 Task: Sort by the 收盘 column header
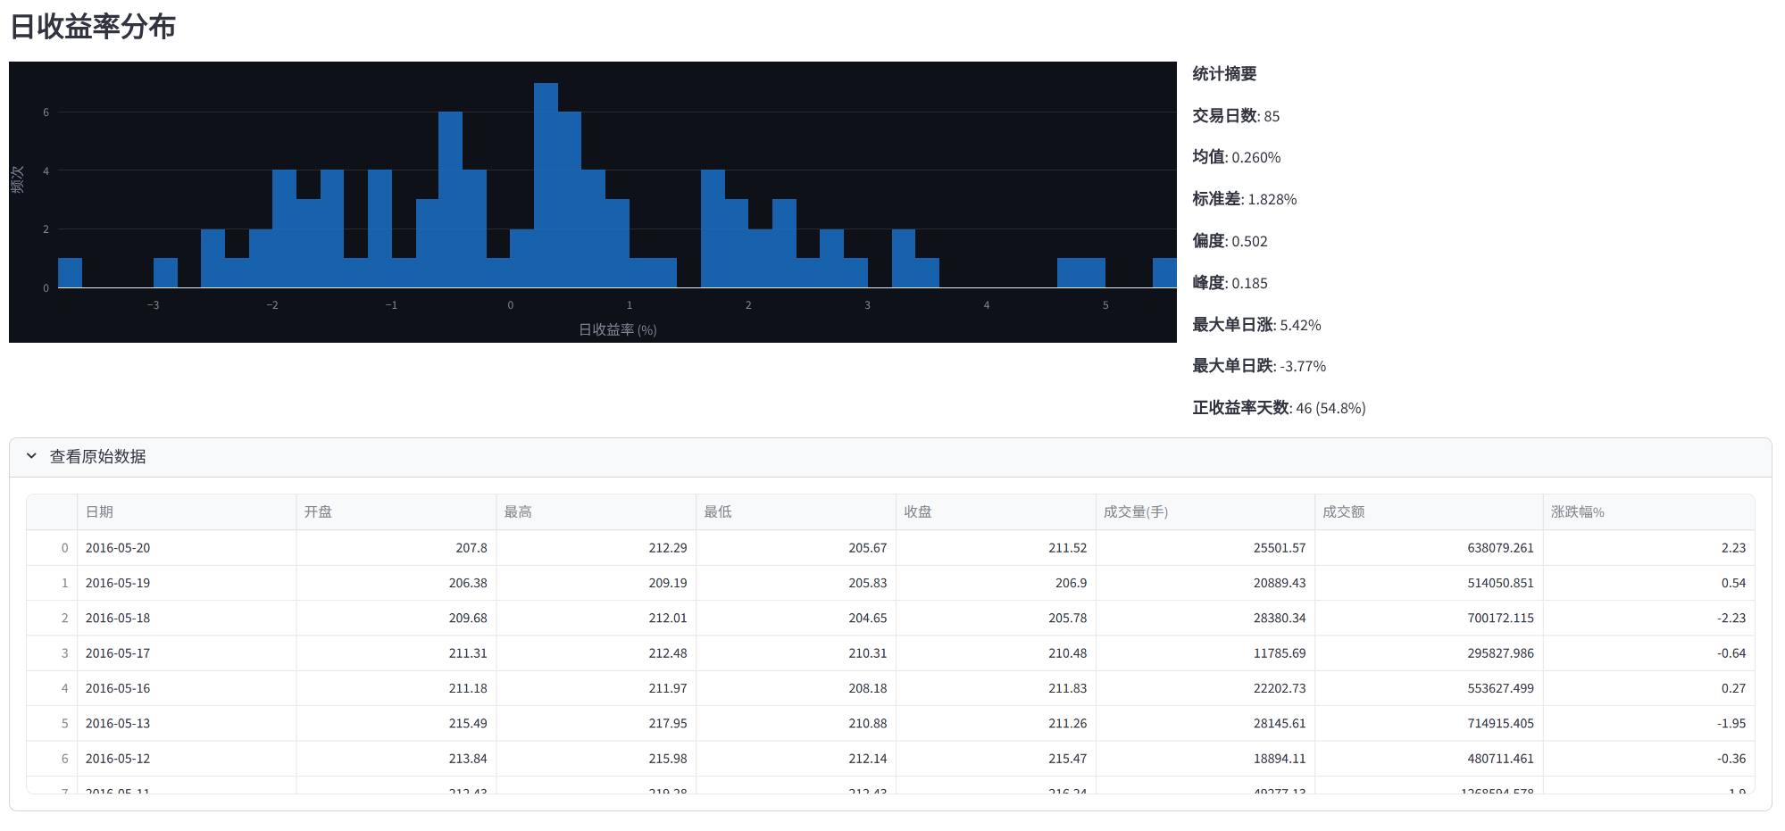[x=918, y=512]
